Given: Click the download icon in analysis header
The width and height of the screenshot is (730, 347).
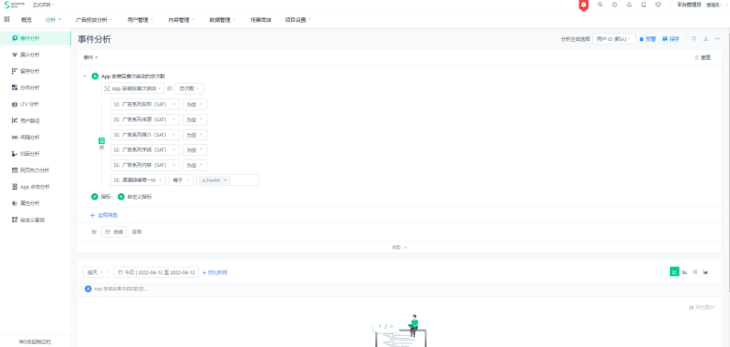Looking at the screenshot, I should point(705,39).
